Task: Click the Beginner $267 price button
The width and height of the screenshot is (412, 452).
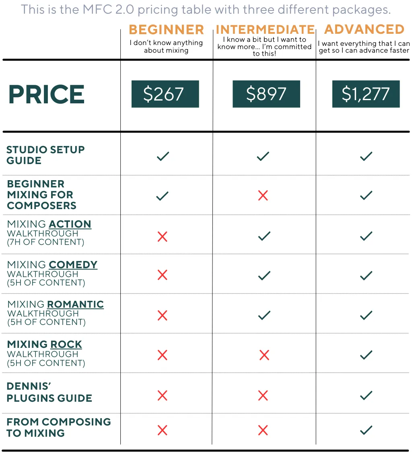Action: (x=165, y=94)
